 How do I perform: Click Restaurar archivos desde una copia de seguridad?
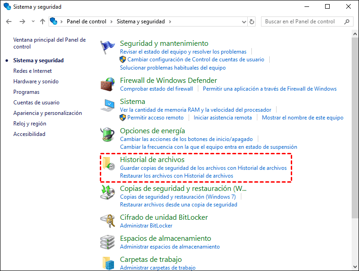[x=179, y=205]
